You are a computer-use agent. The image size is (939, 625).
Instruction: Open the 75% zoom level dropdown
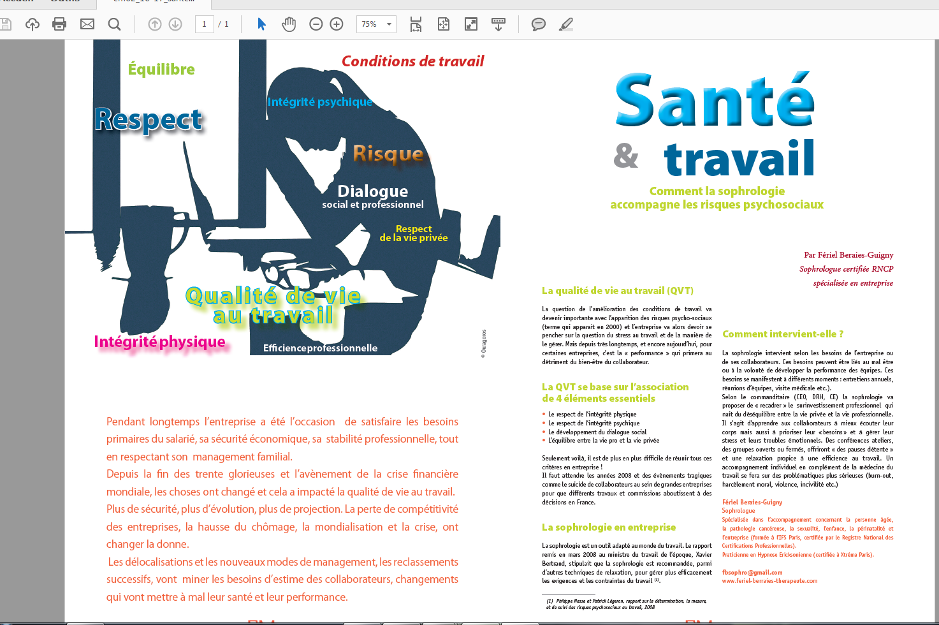[389, 24]
